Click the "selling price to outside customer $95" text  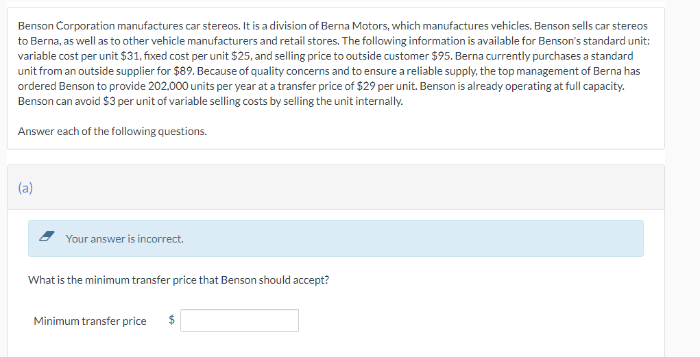click(x=355, y=56)
